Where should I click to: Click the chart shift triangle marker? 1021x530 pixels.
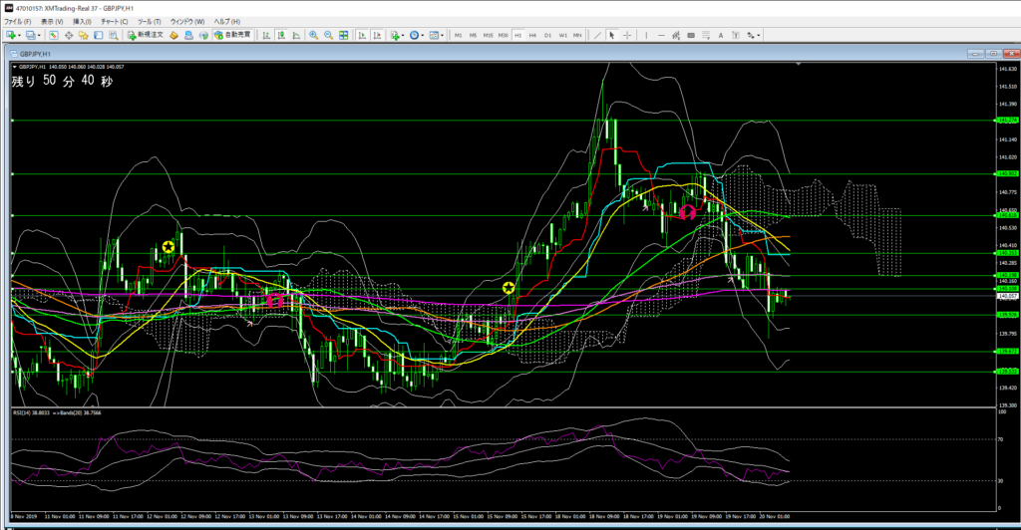(799, 64)
